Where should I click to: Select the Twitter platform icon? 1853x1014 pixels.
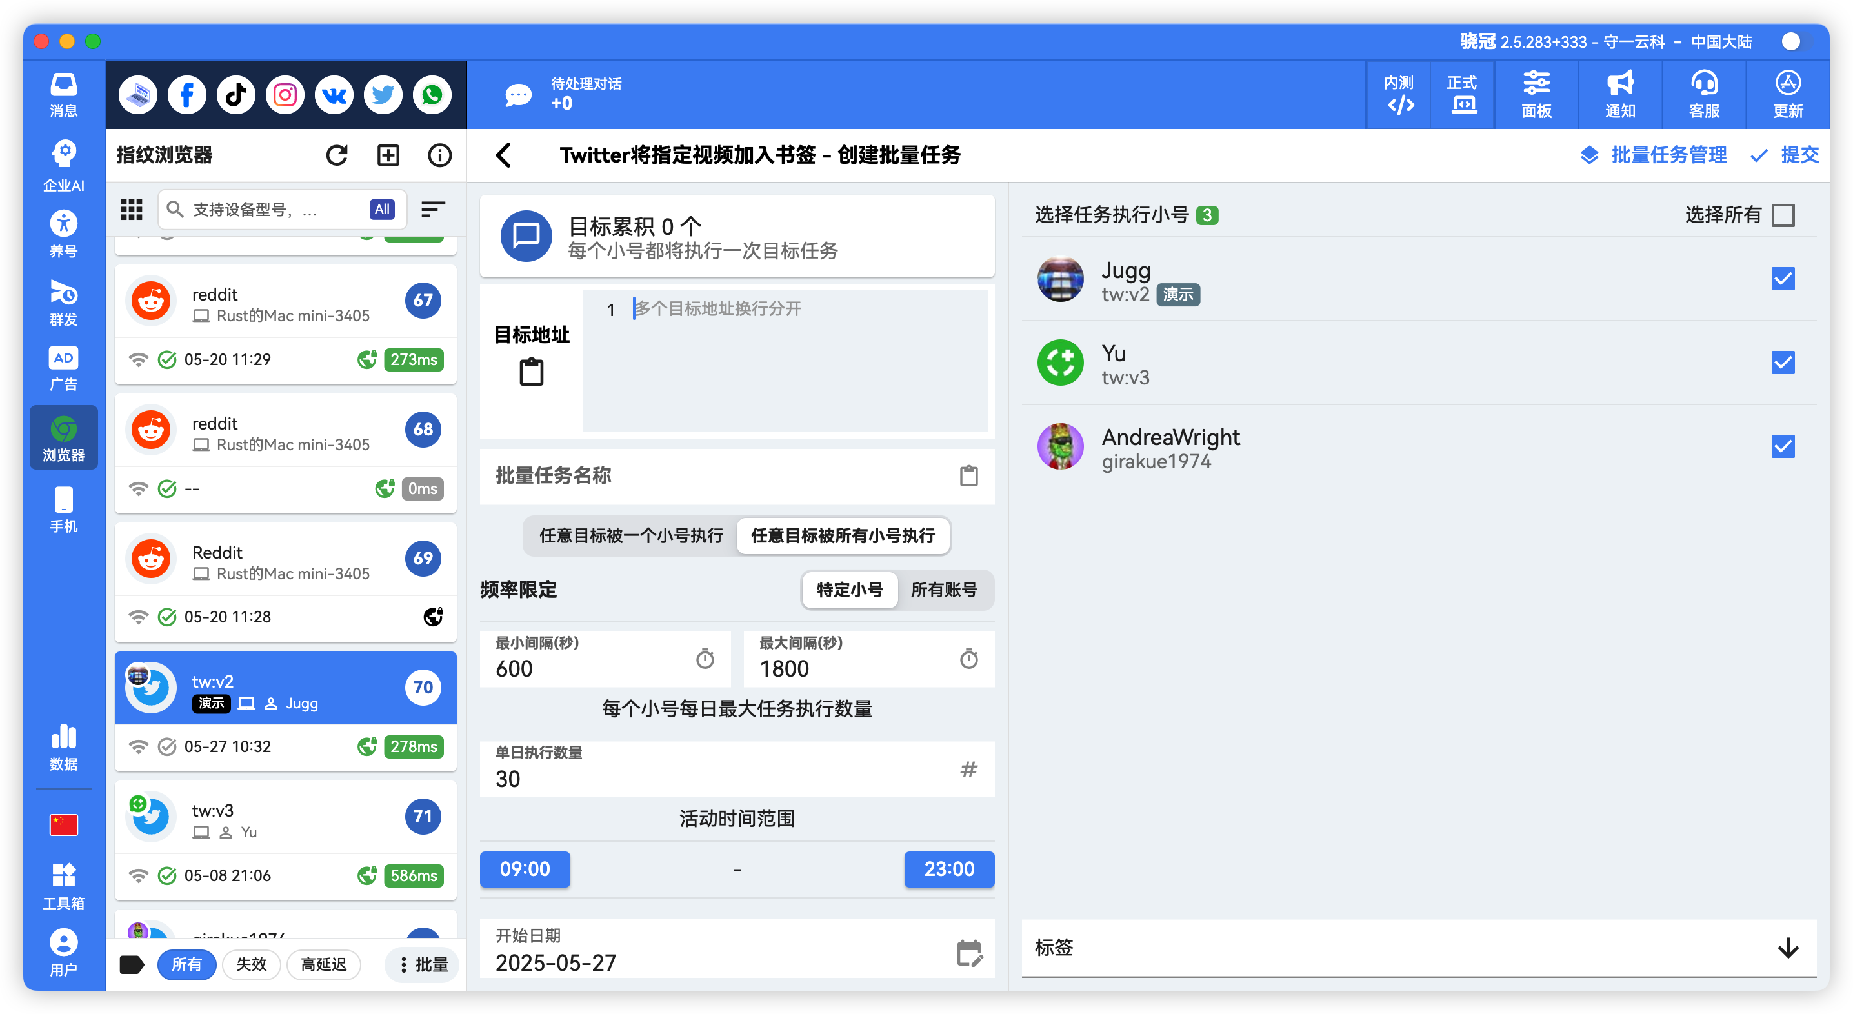(x=383, y=95)
